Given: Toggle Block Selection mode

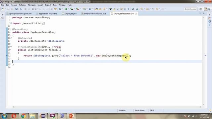Looking at the screenshot, I should coord(125,9).
